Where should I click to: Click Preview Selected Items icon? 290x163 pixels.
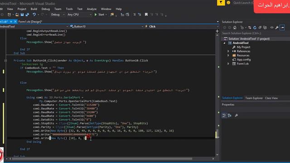pyautogui.click(x=282, y=28)
